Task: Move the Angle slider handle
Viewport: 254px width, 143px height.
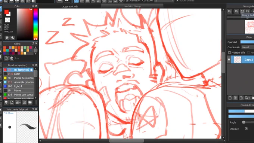Action: [244, 122]
